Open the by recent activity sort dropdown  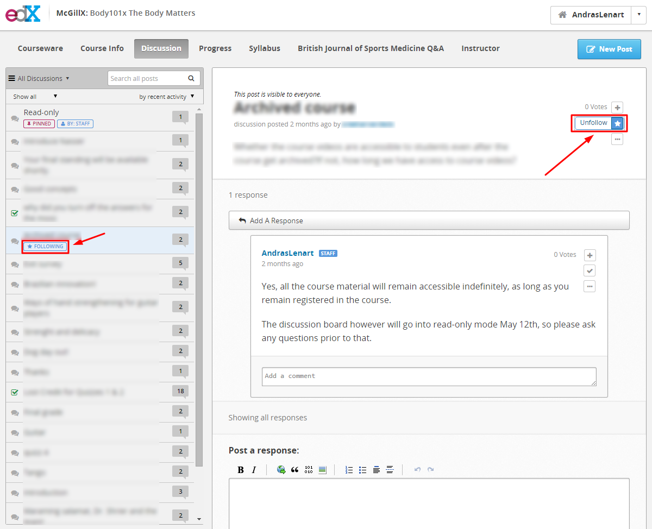(x=167, y=97)
